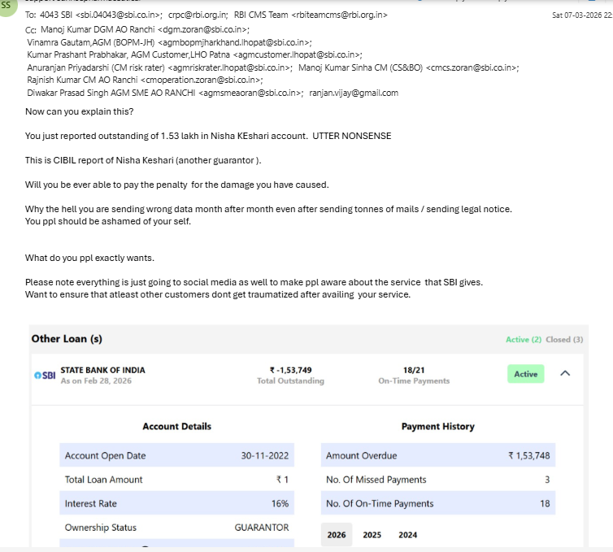
Task: Open Cc recipient Rajnish Kumar CM AO Ranchi
Action: 145,80
